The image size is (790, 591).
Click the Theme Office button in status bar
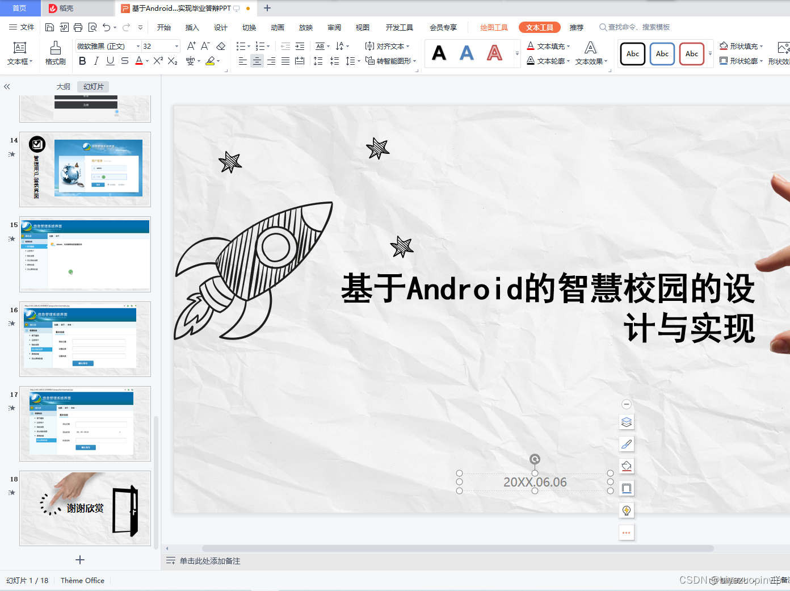click(x=82, y=580)
